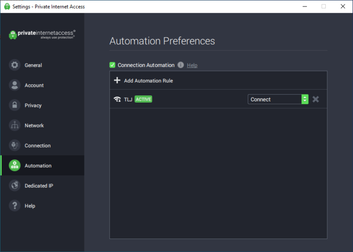Minimize the Settings window
This screenshot has height=252, width=353.
305,7
